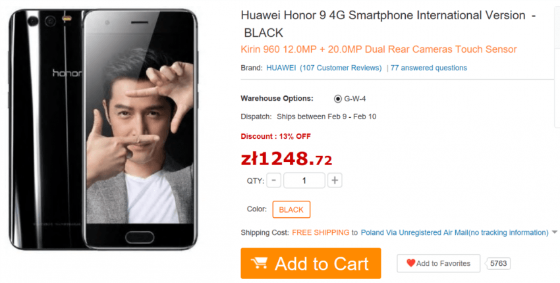Open the 77 answered questions link
The height and width of the screenshot is (283, 560).
pos(429,68)
